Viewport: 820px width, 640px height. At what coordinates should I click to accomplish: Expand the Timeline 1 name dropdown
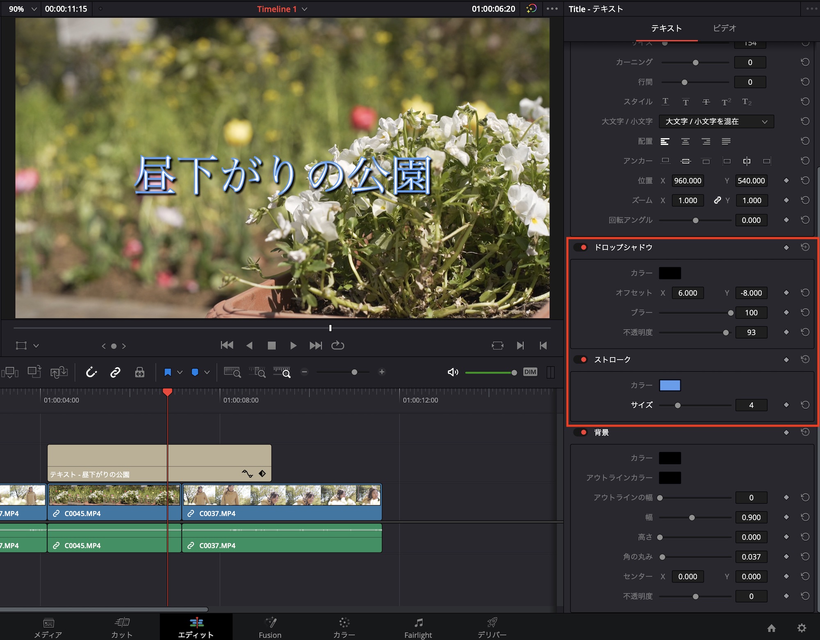(x=304, y=9)
